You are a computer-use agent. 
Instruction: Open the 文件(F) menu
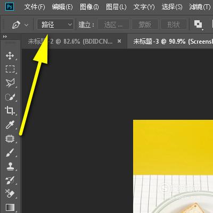(x=35, y=7)
